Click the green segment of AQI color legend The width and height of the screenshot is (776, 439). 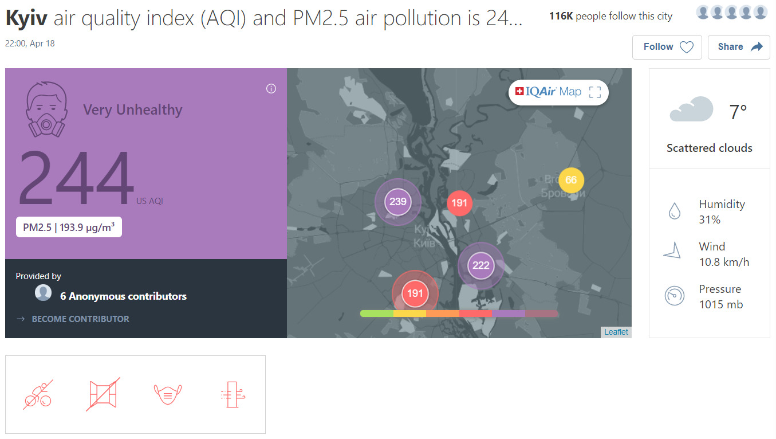click(x=377, y=313)
